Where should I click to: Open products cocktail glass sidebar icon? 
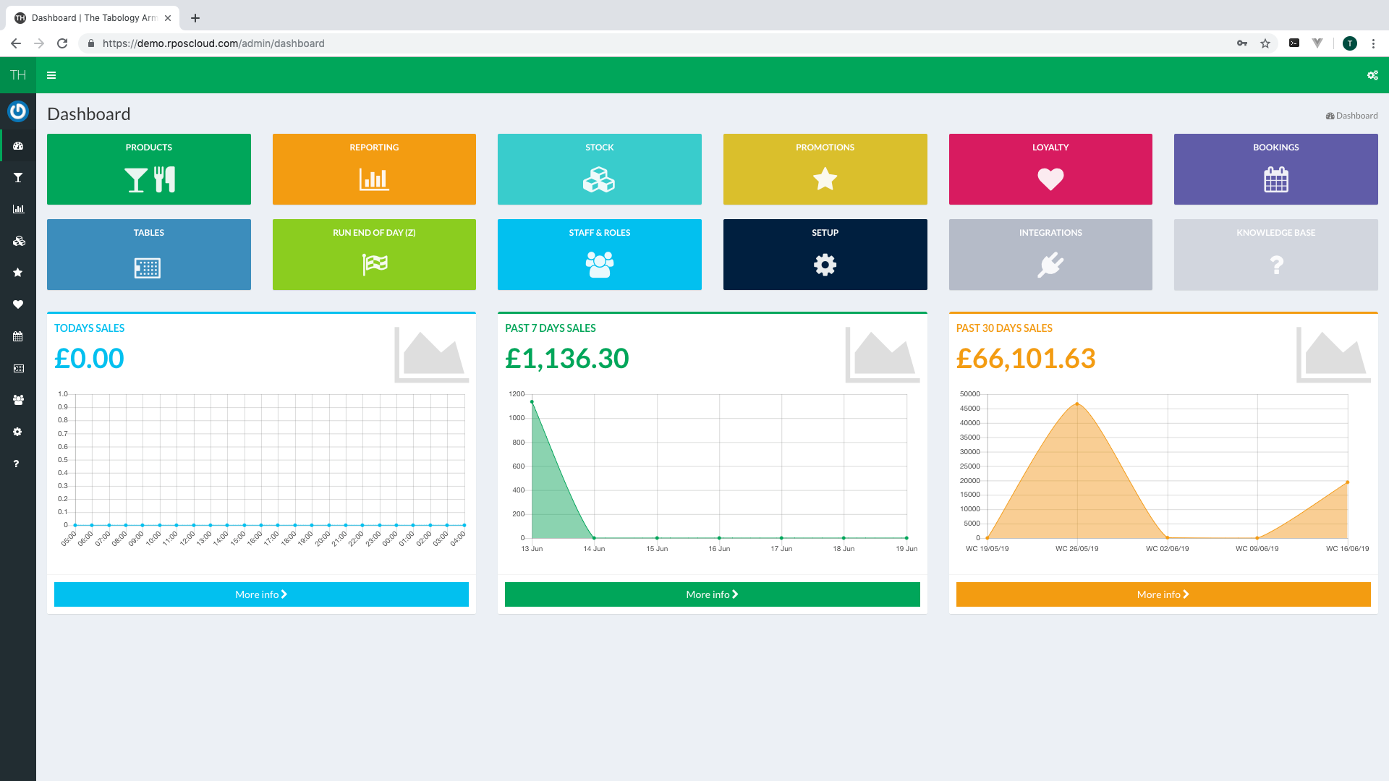18,177
